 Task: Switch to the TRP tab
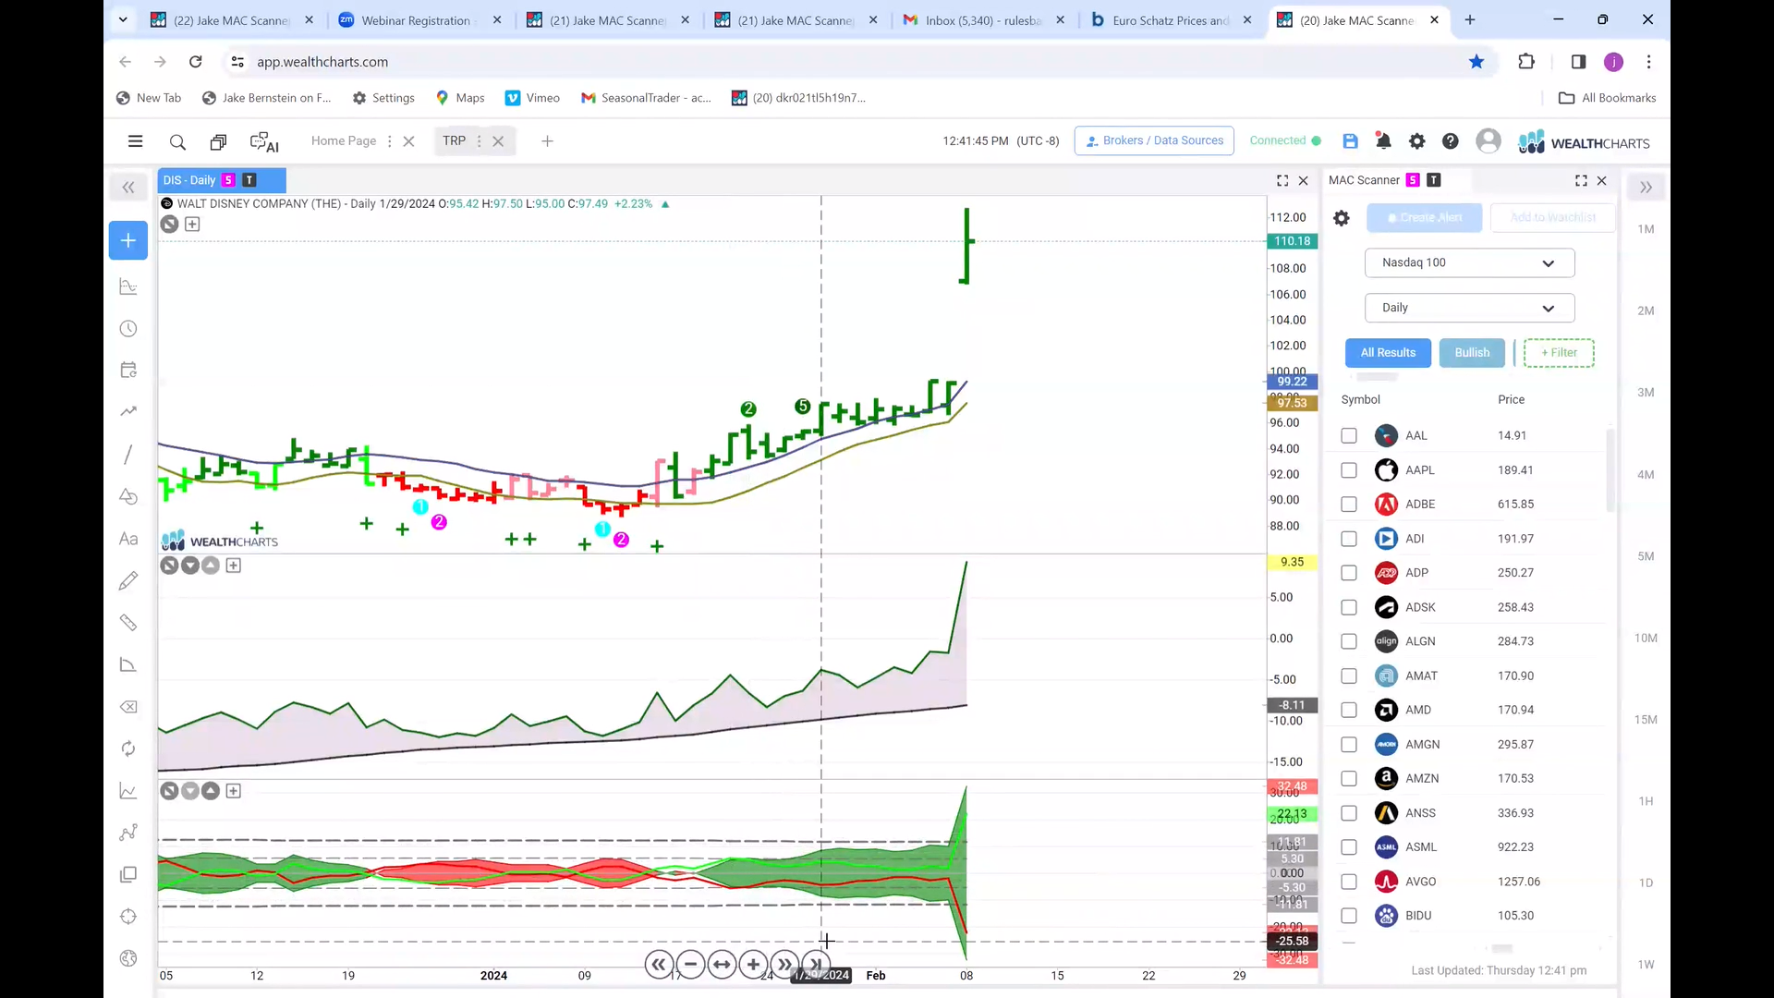[454, 141]
